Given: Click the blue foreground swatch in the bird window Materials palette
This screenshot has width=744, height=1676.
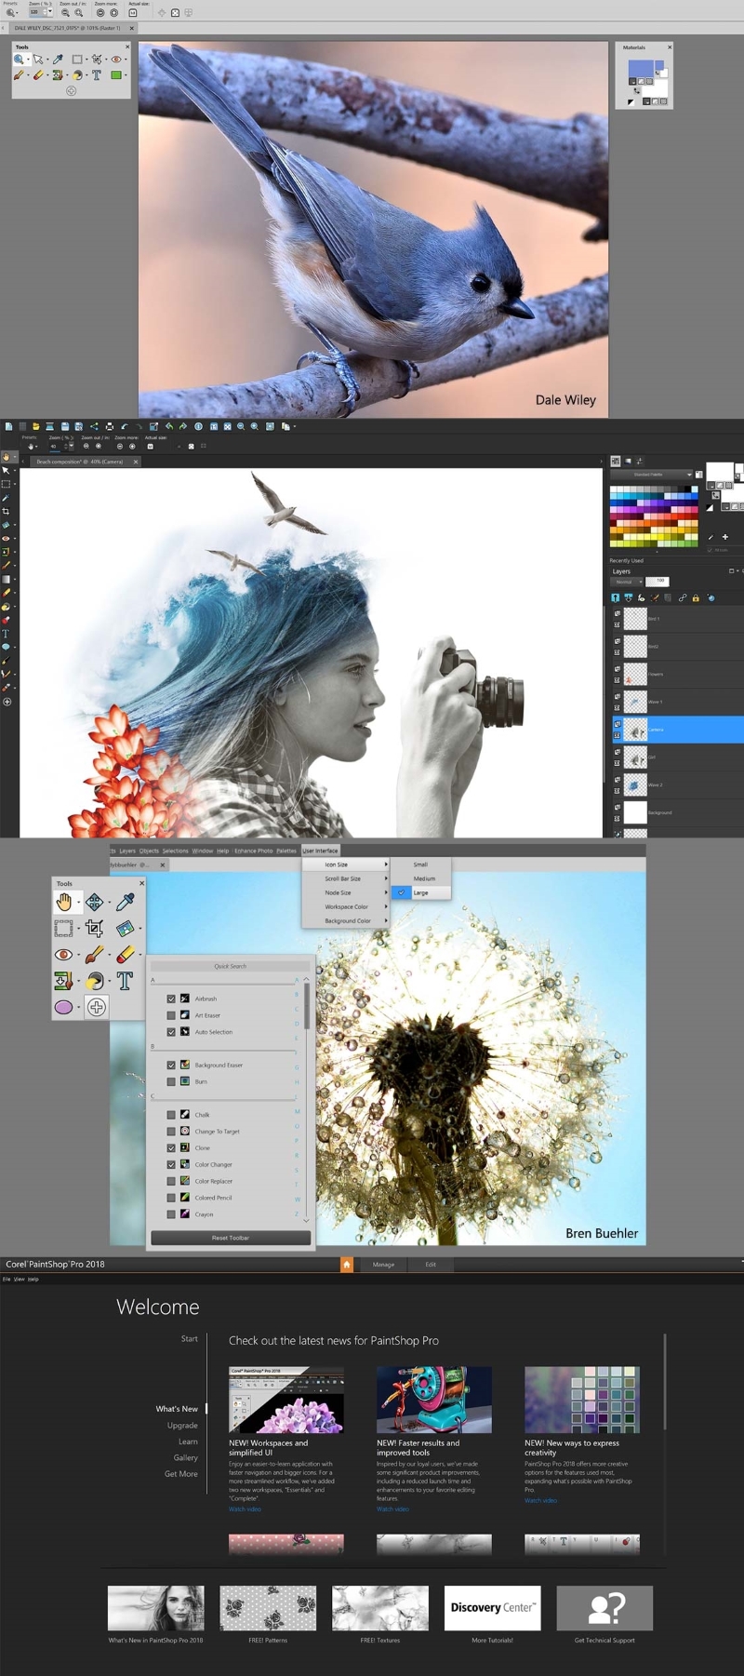Looking at the screenshot, I should click(642, 69).
